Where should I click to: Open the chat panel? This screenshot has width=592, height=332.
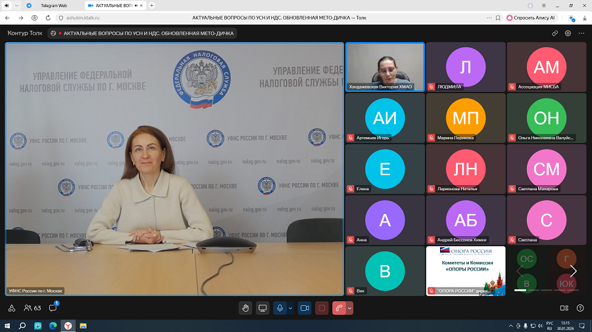tap(53, 308)
